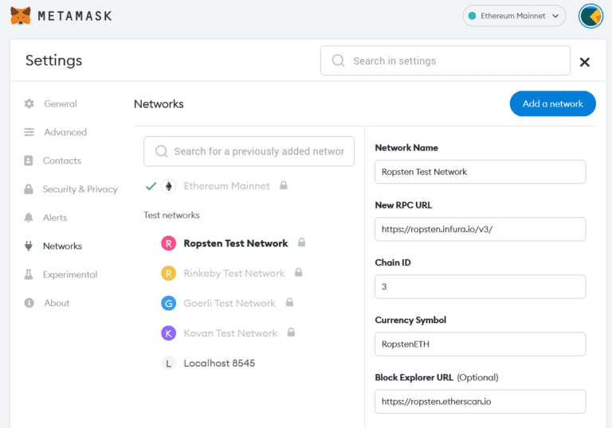The width and height of the screenshot is (612, 428).
Task: Click the Network Name input field
Action: click(x=480, y=172)
